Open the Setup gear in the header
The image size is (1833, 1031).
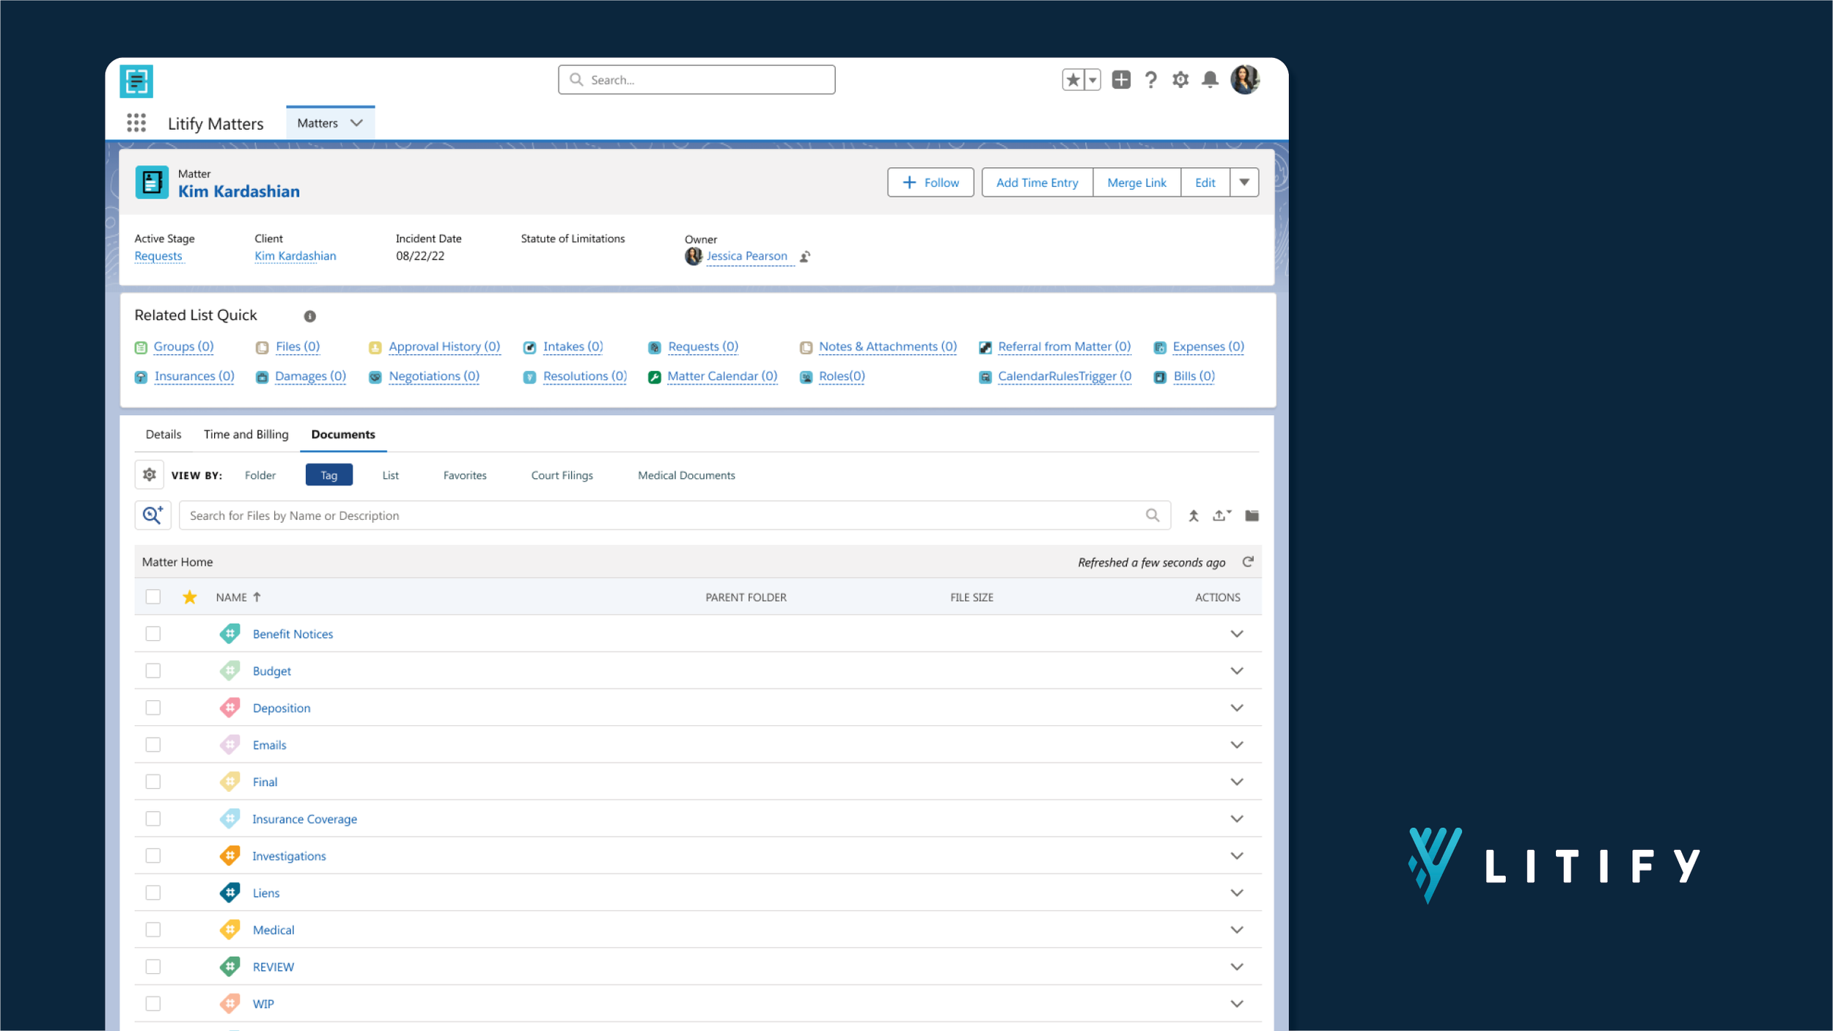tap(1180, 80)
